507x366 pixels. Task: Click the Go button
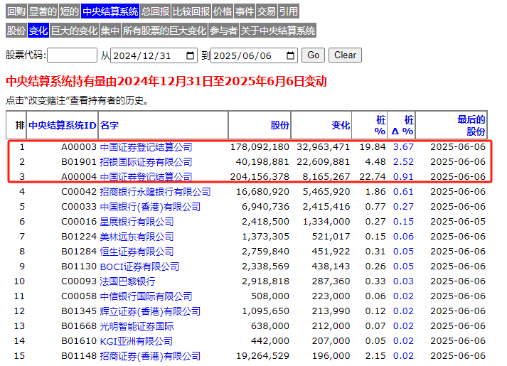point(313,55)
